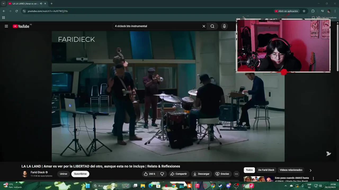
Task: Click the video player to pause
Action: [x=168, y=96]
